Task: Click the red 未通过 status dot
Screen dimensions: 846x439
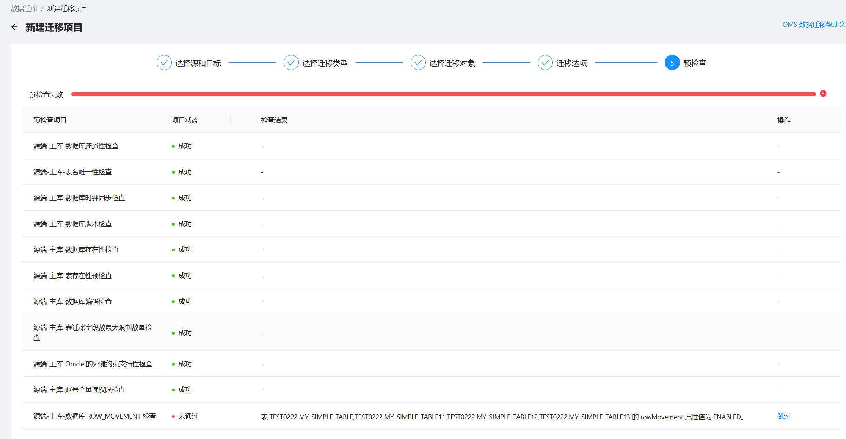Action: 173,416
